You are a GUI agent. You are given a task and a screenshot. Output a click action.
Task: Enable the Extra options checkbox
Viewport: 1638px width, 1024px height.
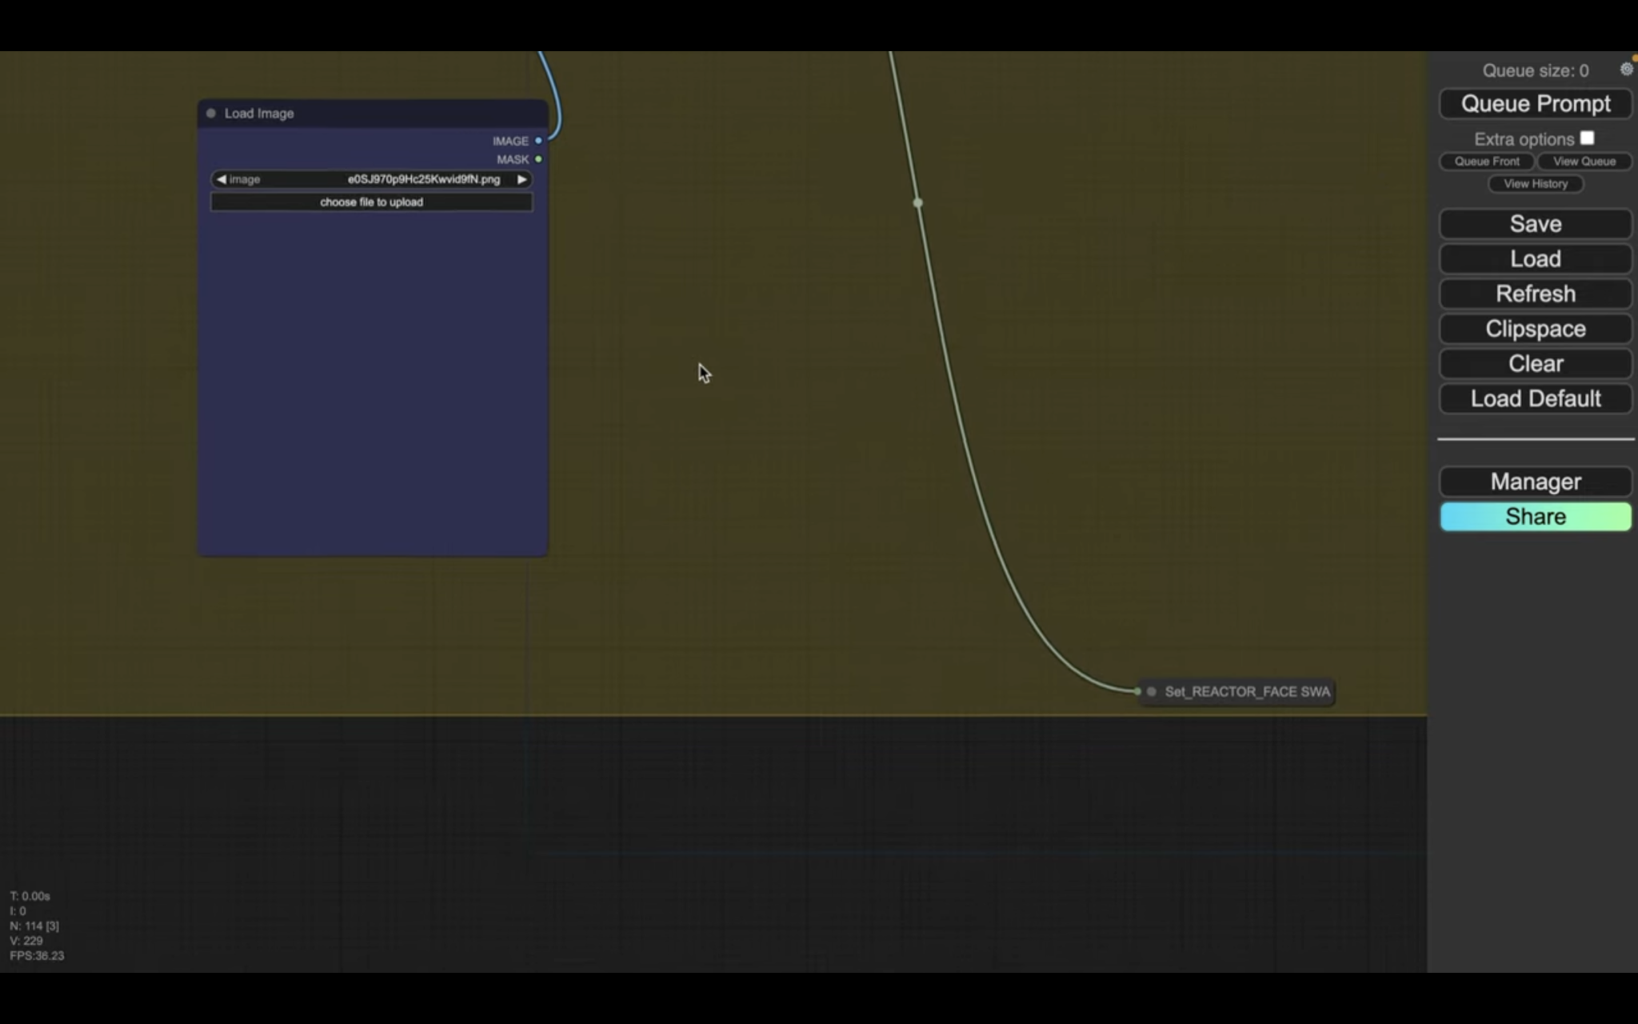pyautogui.click(x=1587, y=138)
